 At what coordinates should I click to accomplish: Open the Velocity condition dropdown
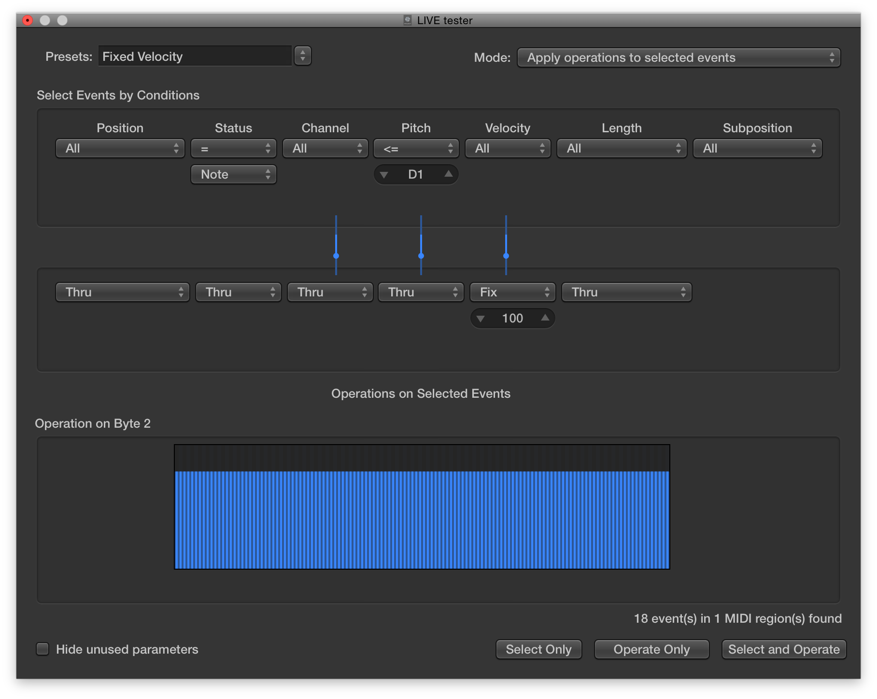(507, 148)
